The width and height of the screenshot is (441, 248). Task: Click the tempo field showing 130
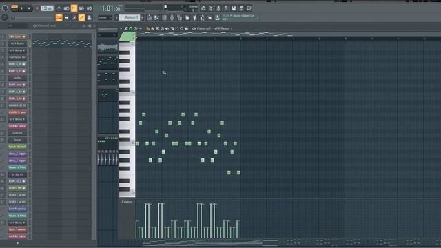coord(47,8)
